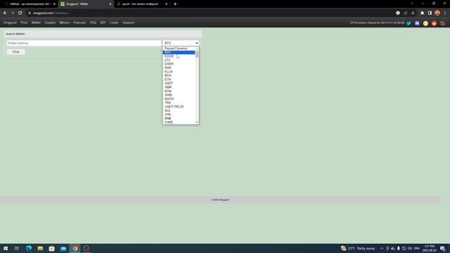
Task: Open Chrome's three-dot menu
Action: 445,13
